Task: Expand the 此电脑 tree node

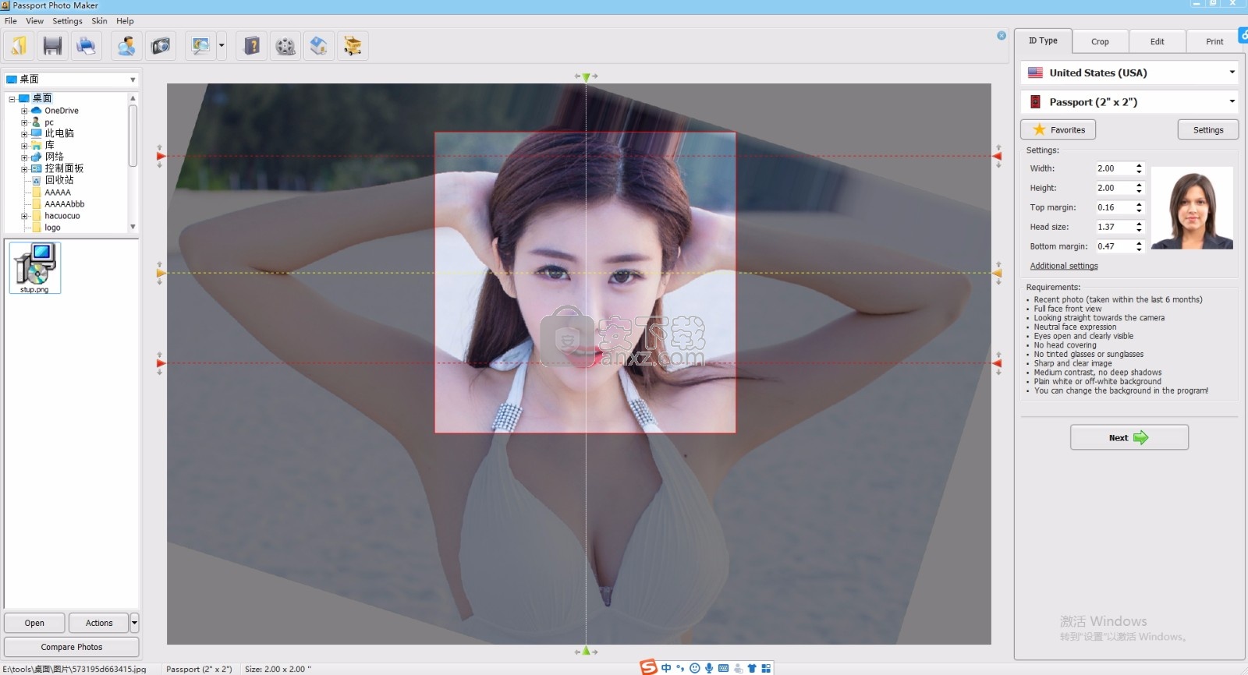Action: coord(24,134)
